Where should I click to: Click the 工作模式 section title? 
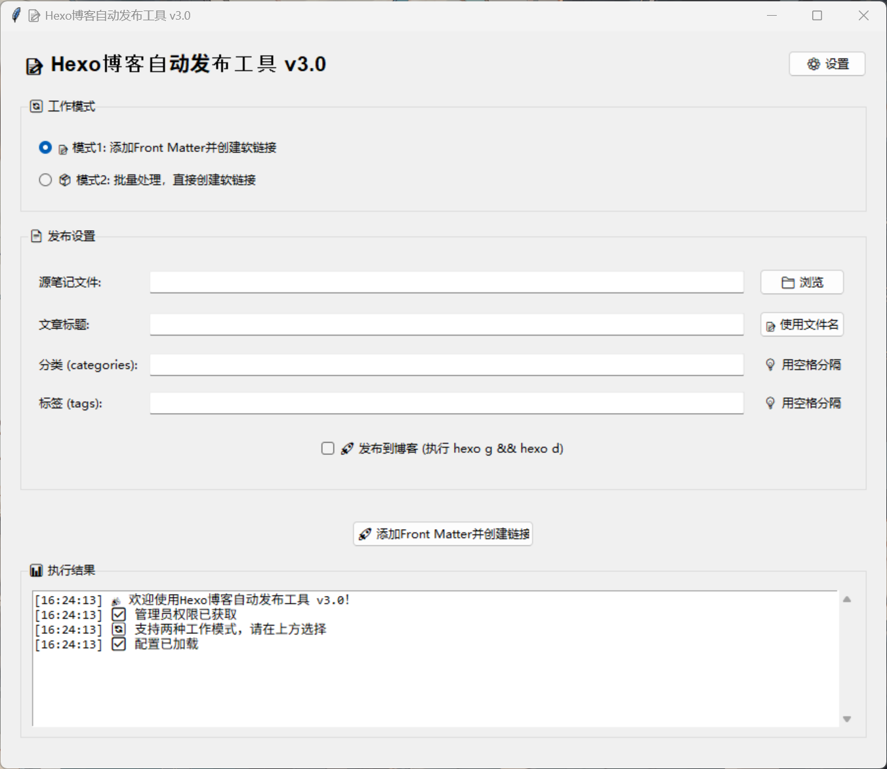(x=72, y=106)
